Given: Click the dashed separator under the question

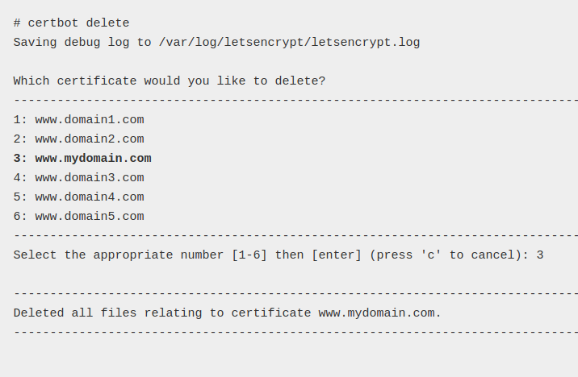Looking at the screenshot, I should pyautogui.click(x=295, y=101).
